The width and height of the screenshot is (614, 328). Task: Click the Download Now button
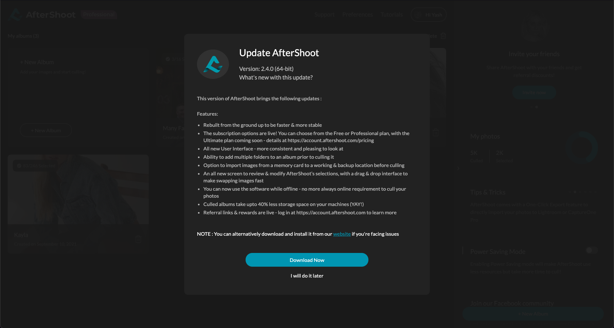[307, 260]
